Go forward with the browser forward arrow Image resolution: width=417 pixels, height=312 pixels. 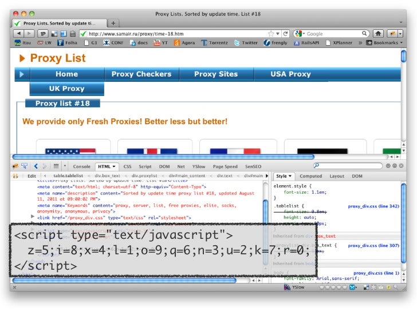tap(29, 33)
